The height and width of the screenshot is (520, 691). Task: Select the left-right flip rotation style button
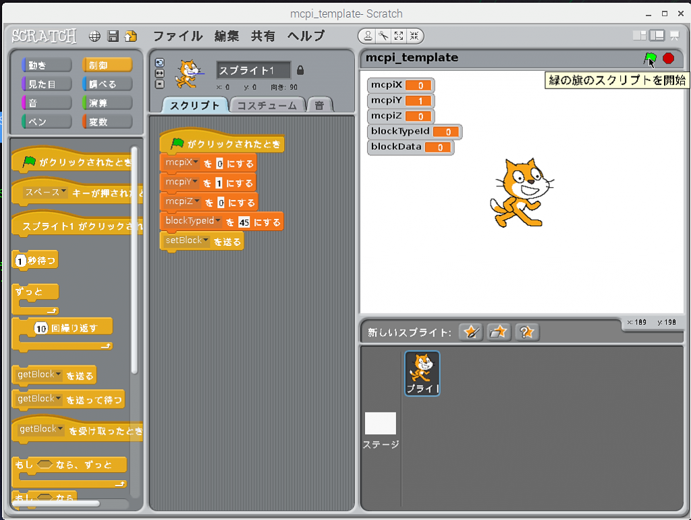[159, 73]
